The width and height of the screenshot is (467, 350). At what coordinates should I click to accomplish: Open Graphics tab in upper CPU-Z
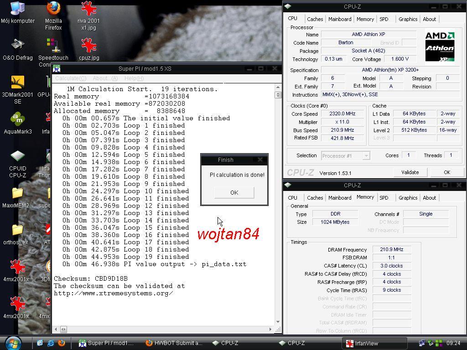coord(408,19)
